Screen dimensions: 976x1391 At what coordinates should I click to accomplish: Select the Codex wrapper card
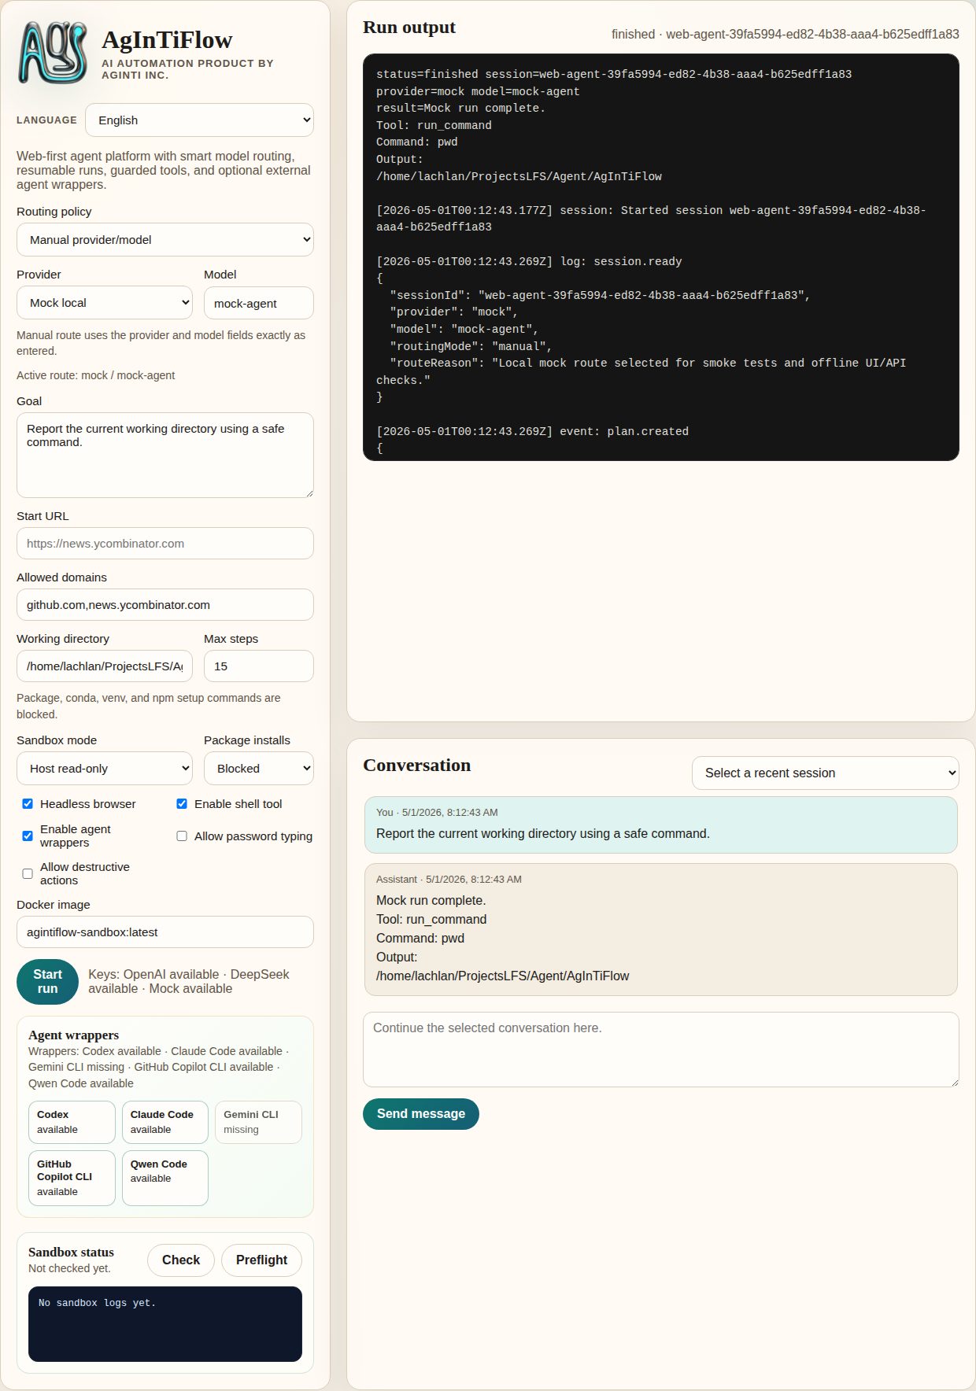72,1122
